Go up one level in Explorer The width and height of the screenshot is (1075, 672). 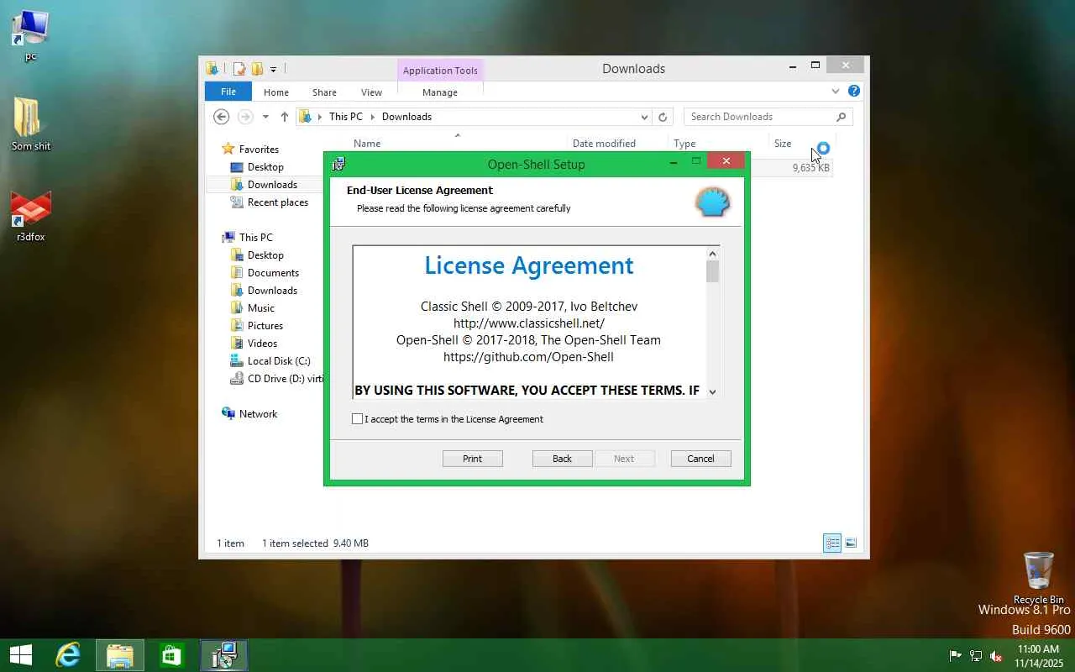284,117
